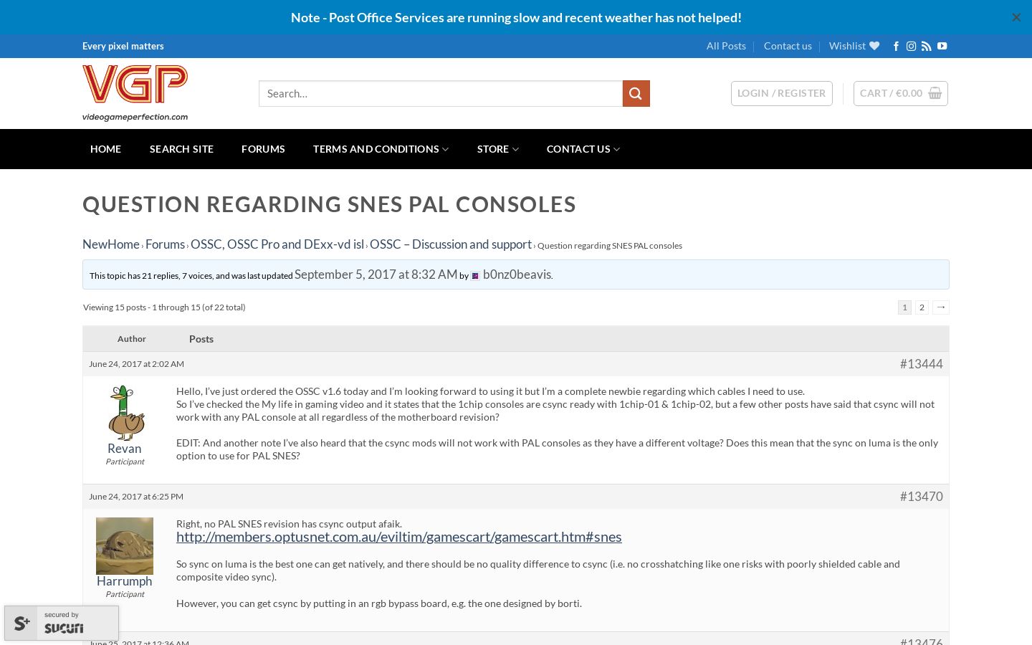Open the September 5, 2017 last-updated link
The width and height of the screenshot is (1032, 645).
(x=376, y=274)
